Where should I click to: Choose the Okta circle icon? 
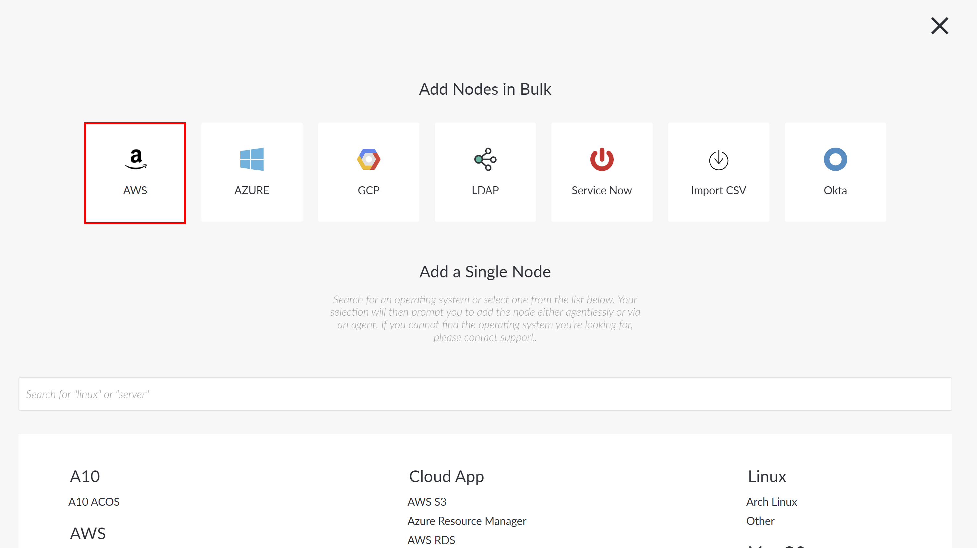(835, 159)
